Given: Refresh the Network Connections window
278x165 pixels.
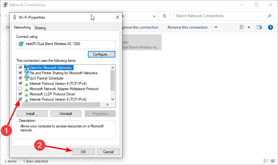Looking at the screenshot, I should pyautogui.click(x=165, y=16).
